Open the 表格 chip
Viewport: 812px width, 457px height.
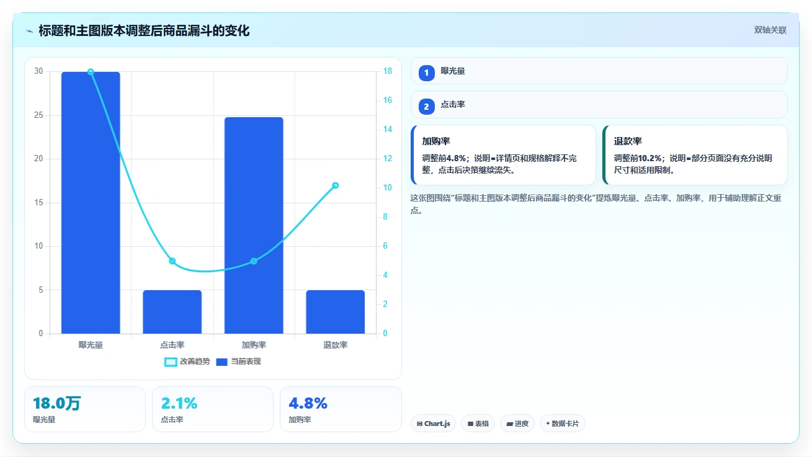coord(478,424)
